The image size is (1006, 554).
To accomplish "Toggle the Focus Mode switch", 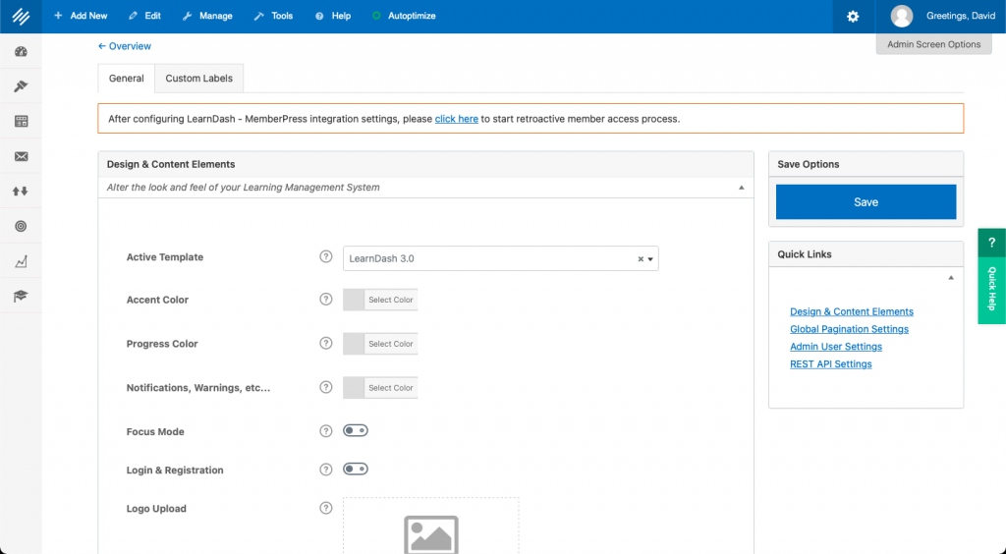I will [355, 431].
